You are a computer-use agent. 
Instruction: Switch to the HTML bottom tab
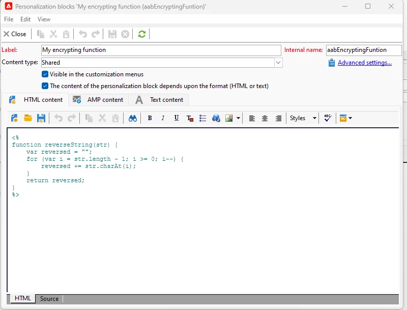coord(22,298)
